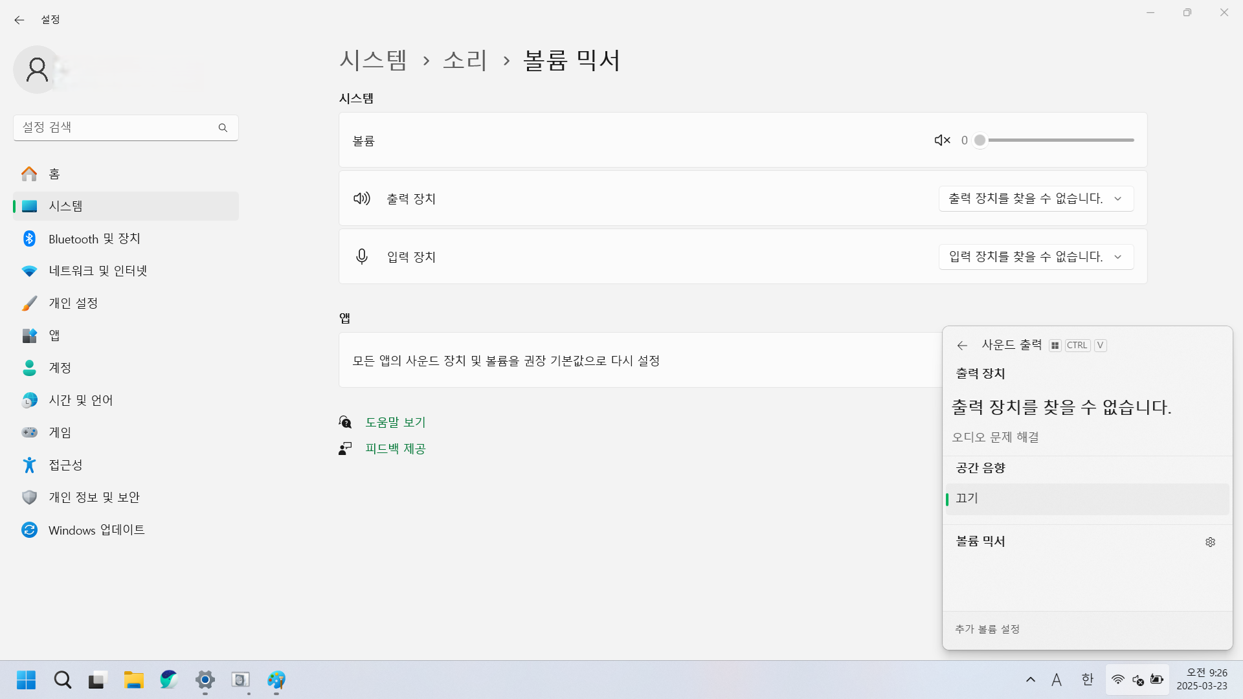This screenshot has width=1243, height=699.
Task: Click the Start button on the taskbar
Action: pos(27,680)
